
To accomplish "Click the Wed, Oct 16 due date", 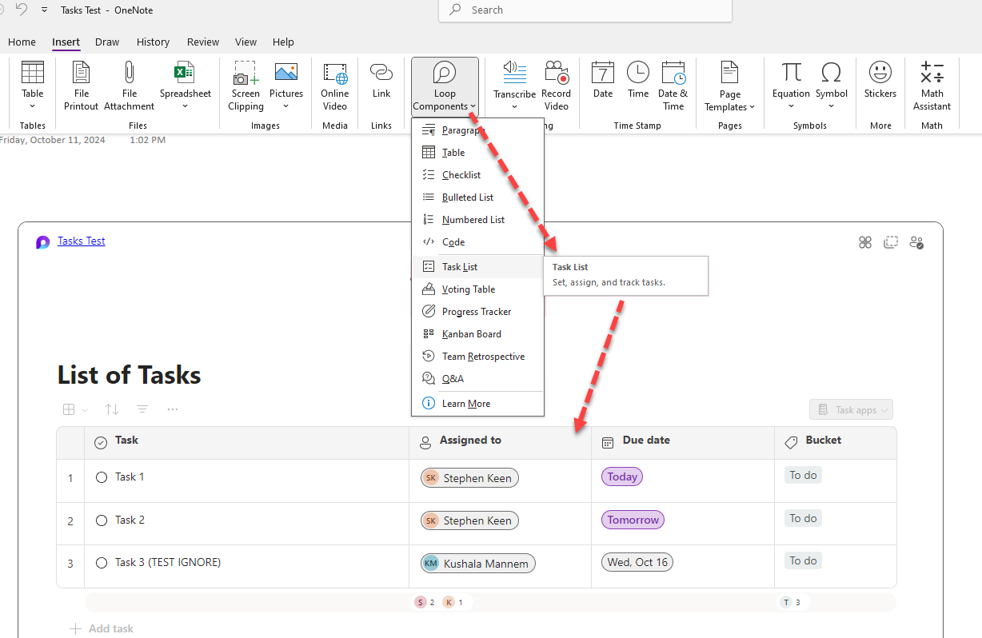I will pyautogui.click(x=637, y=562).
